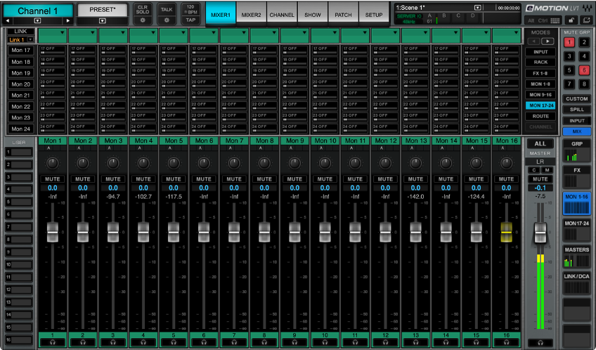
Task: Click the Mon 16 yellow fader
Action: click(x=506, y=232)
